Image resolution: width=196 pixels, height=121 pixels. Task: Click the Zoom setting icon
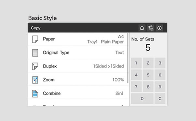point(35,80)
